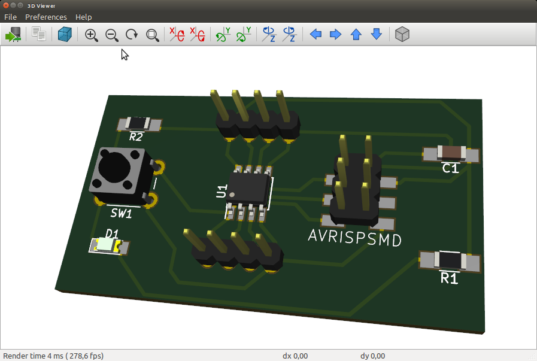Image resolution: width=537 pixels, height=361 pixels.
Task: Click the C1 capacitor label
Action: point(450,168)
